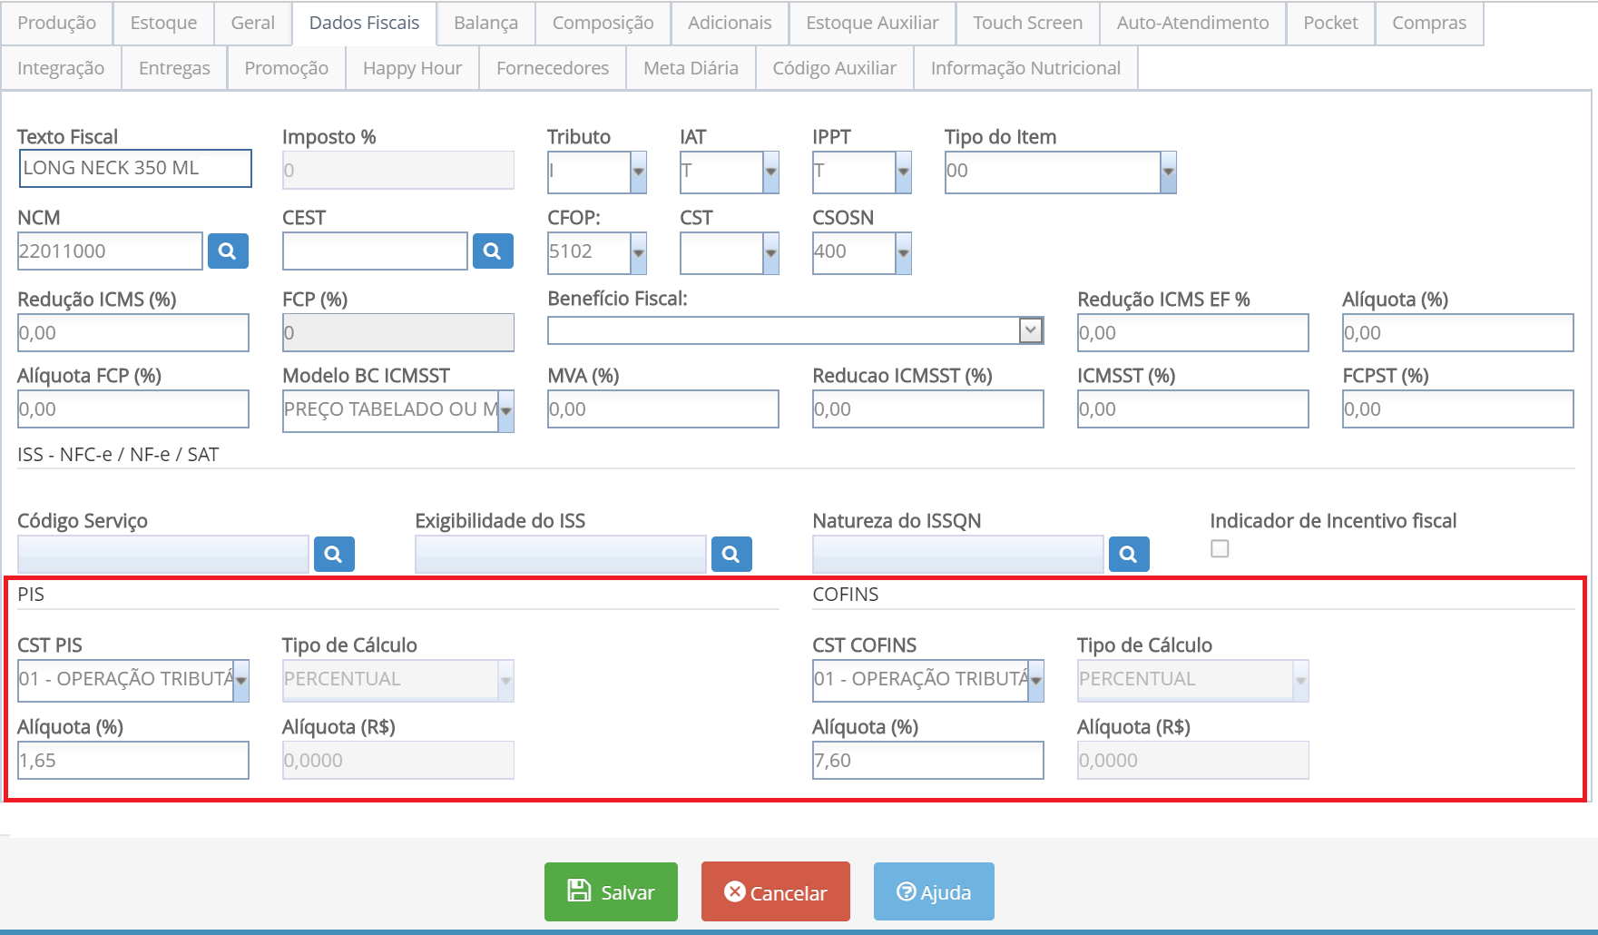Open the Entregas tab

[x=174, y=68]
